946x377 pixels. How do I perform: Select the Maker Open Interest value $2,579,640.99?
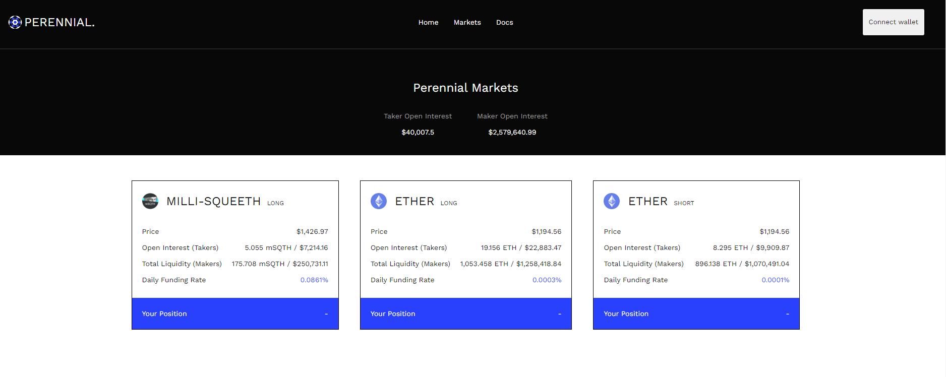point(512,132)
